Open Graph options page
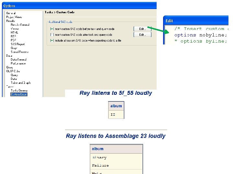 pyautogui.click(x=14, y=48)
